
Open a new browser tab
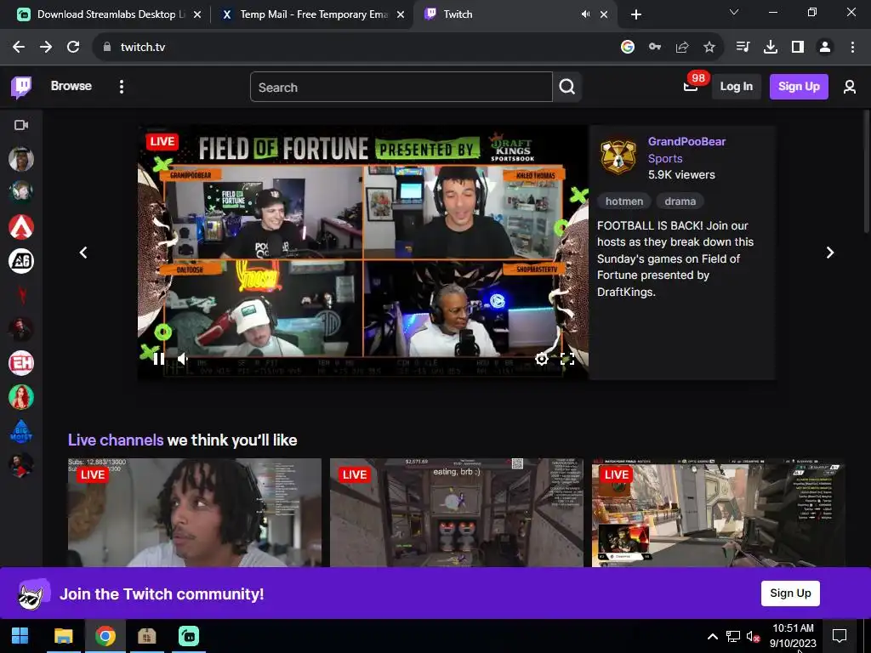pos(636,15)
